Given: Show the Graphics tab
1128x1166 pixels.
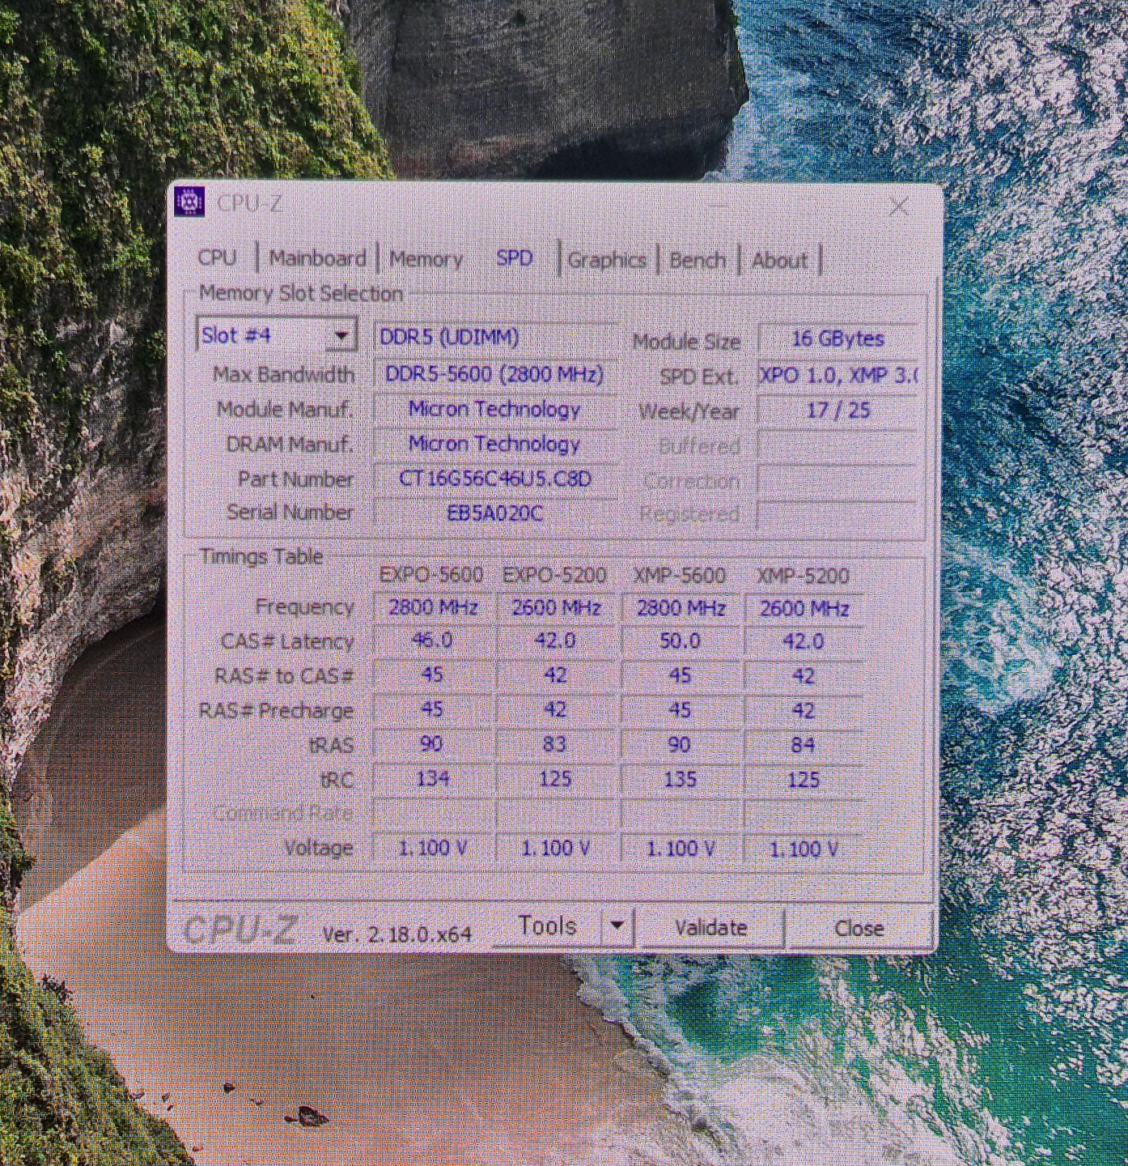Looking at the screenshot, I should [607, 260].
